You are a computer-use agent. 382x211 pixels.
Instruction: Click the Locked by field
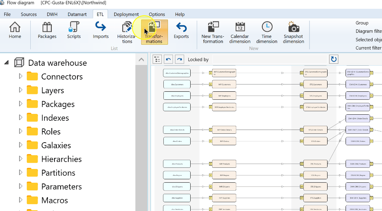pos(270,60)
